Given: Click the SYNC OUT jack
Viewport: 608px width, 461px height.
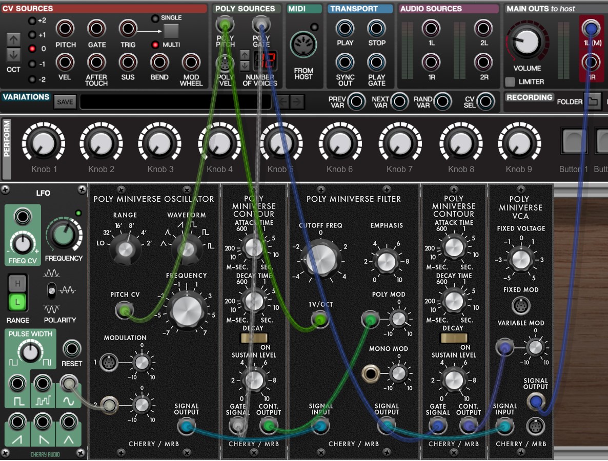Looking at the screenshot, I should tap(344, 62).
